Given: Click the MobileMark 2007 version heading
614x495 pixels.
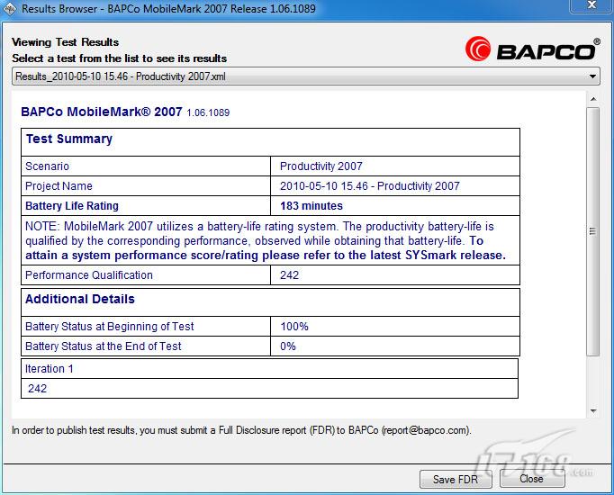Looking at the screenshot, I should (x=125, y=112).
